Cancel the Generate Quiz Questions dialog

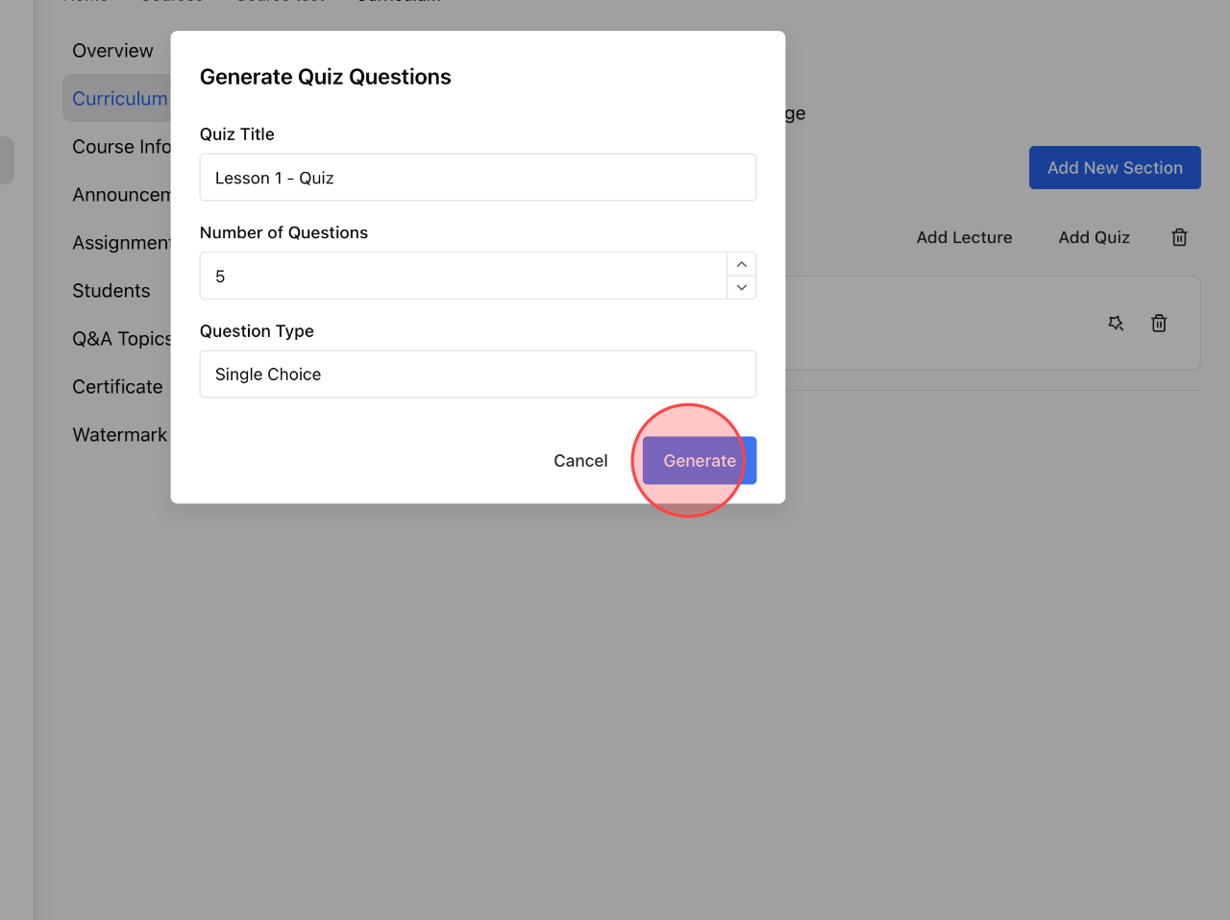pyautogui.click(x=580, y=461)
